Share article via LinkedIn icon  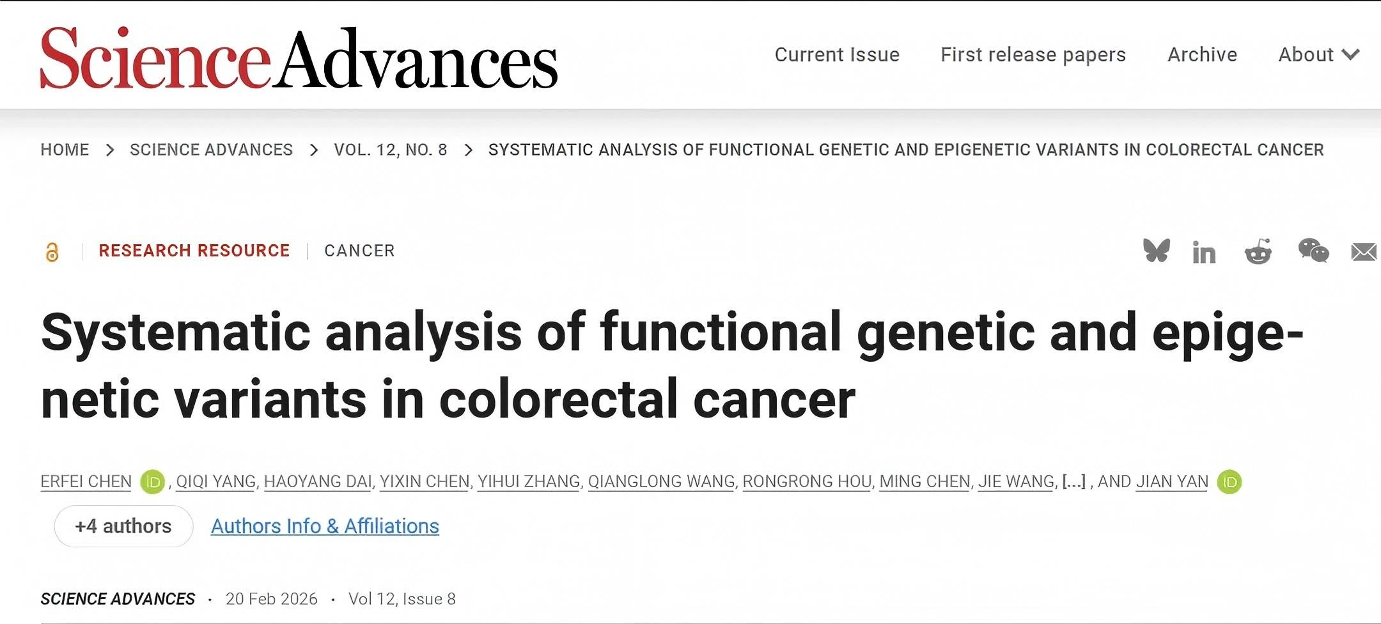(x=1204, y=253)
